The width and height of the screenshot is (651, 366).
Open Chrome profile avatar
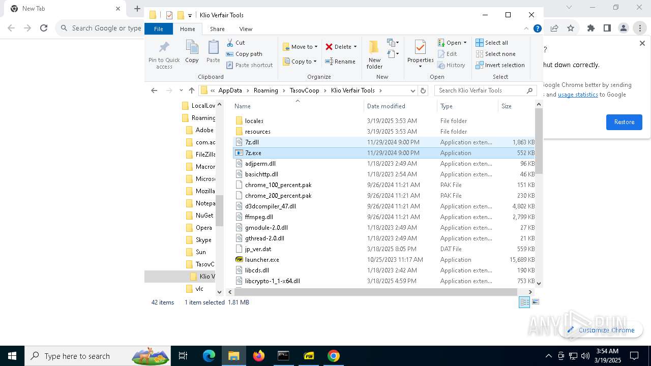[624, 28]
